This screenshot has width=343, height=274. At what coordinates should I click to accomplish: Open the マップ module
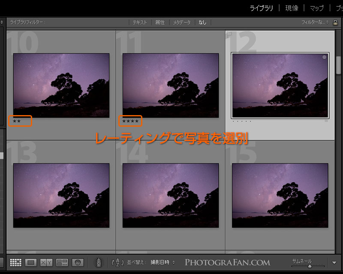click(317, 8)
